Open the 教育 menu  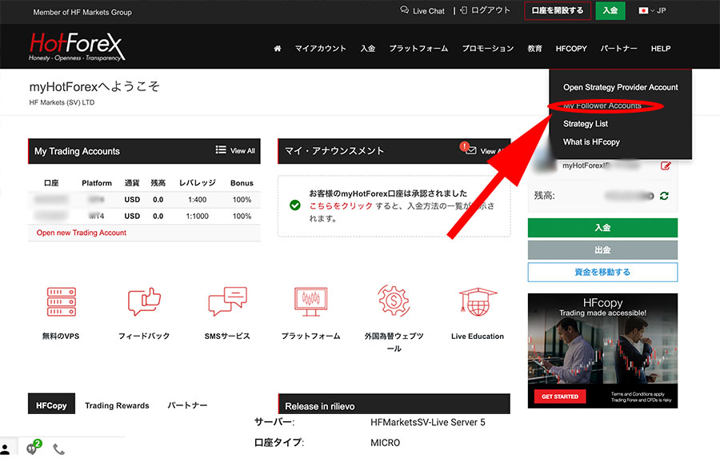point(534,48)
